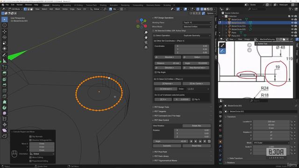Click the viewport zoom magnifier icon
Screen dimensions: 299x168
146,33
